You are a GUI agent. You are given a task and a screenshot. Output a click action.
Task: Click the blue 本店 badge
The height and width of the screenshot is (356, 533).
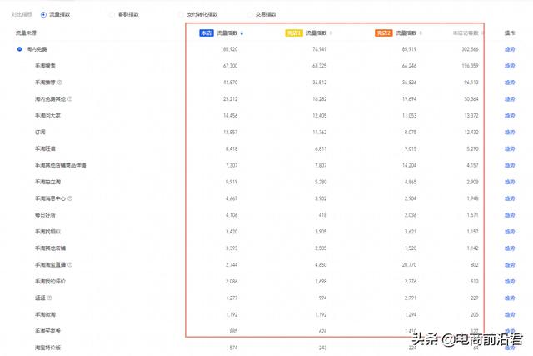click(206, 33)
